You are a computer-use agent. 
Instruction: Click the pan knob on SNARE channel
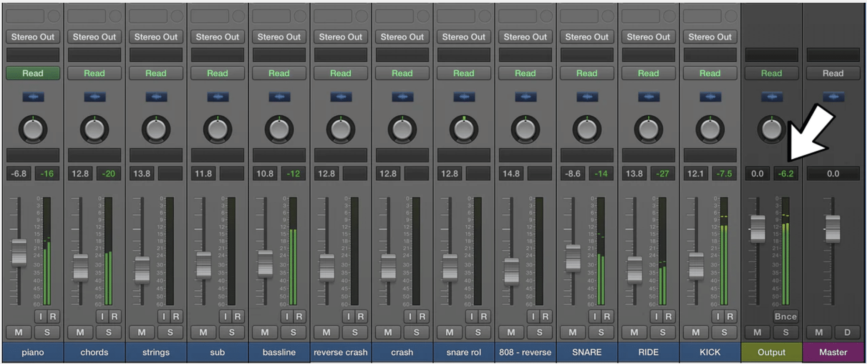point(587,129)
